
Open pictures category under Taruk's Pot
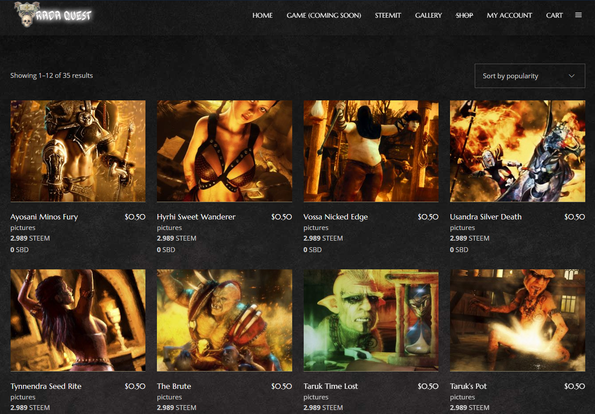click(462, 397)
